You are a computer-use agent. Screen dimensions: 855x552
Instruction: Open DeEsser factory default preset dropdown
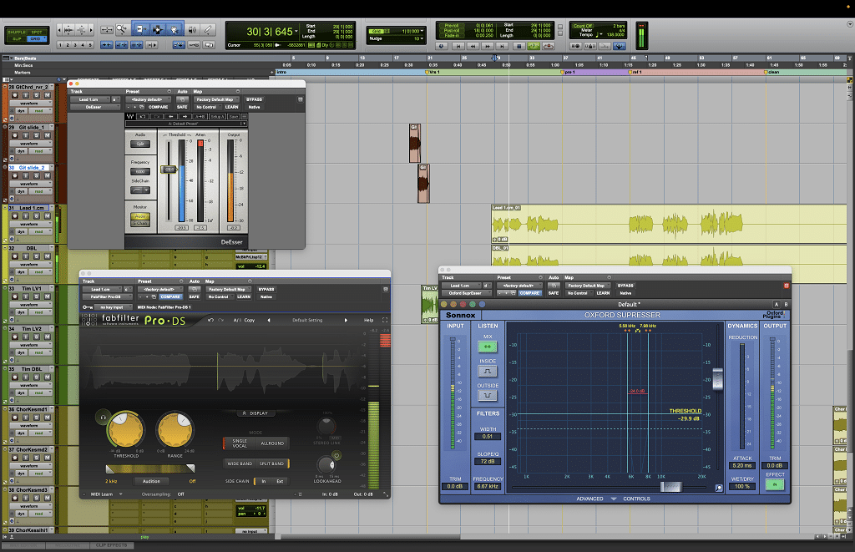(148, 99)
